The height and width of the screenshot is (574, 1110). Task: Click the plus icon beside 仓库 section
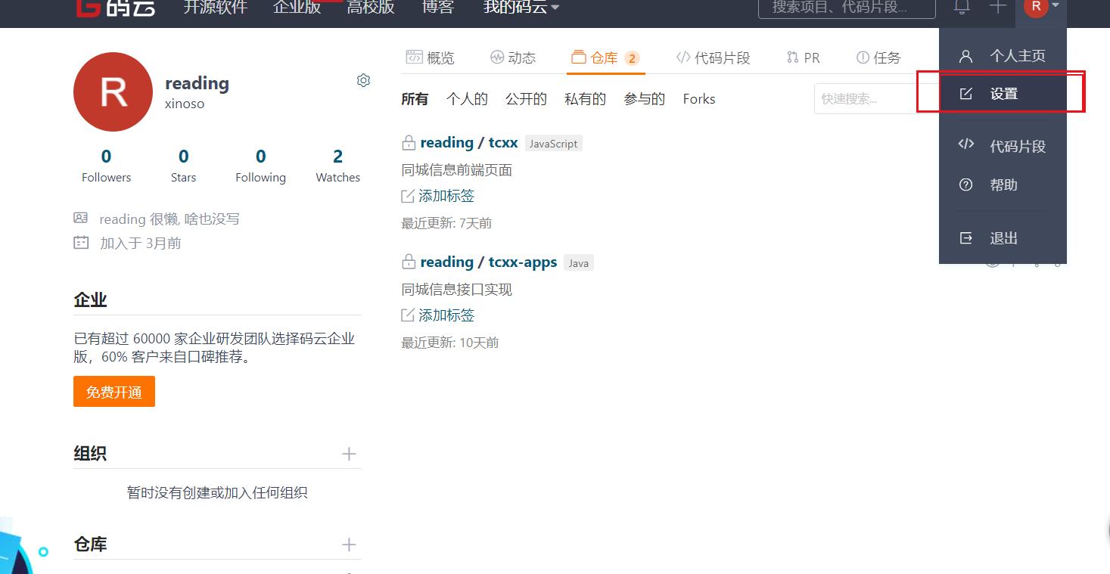tap(349, 544)
